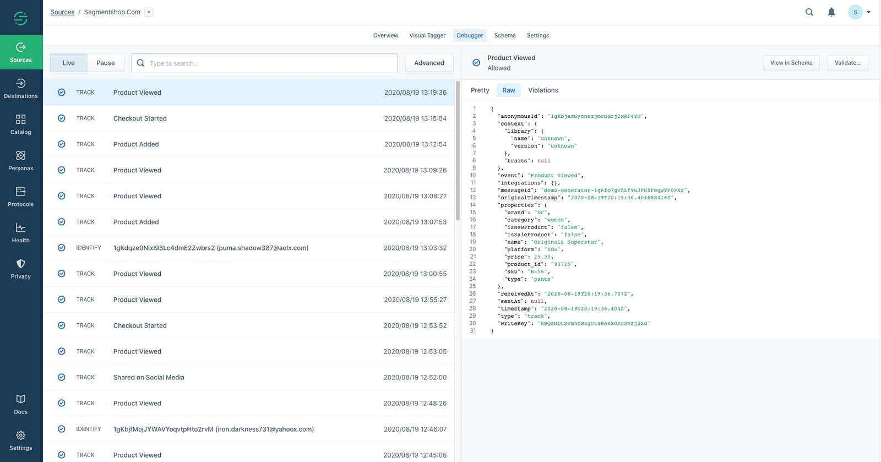Click status check icon for Shared on Social Media
This screenshot has width=881, height=462.
(x=62, y=377)
